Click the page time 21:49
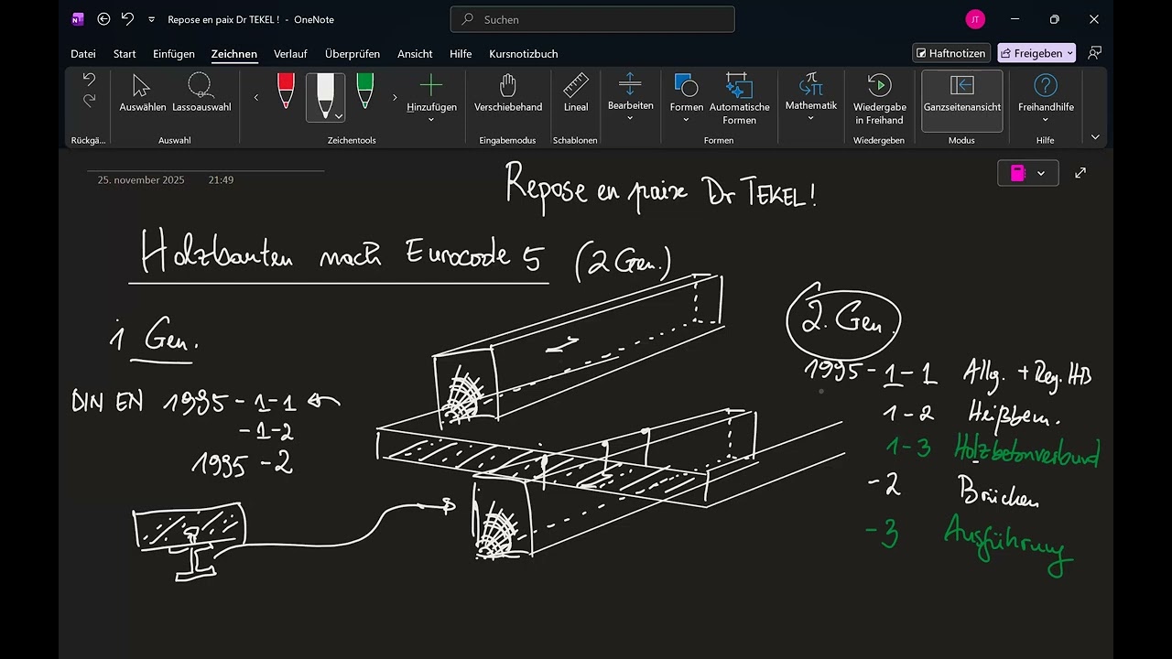 pos(221,180)
